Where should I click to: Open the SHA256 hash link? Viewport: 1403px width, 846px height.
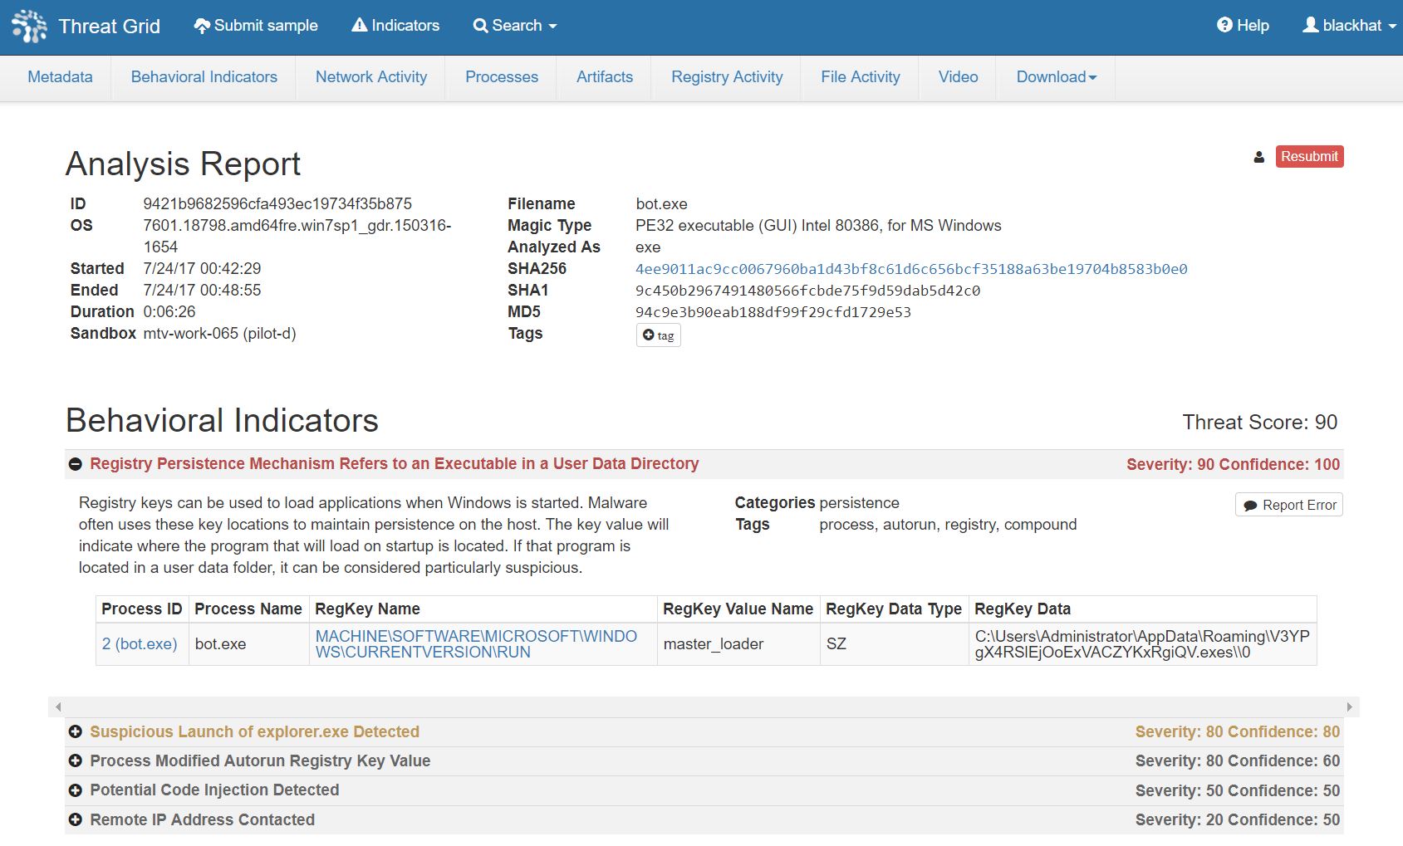910,269
